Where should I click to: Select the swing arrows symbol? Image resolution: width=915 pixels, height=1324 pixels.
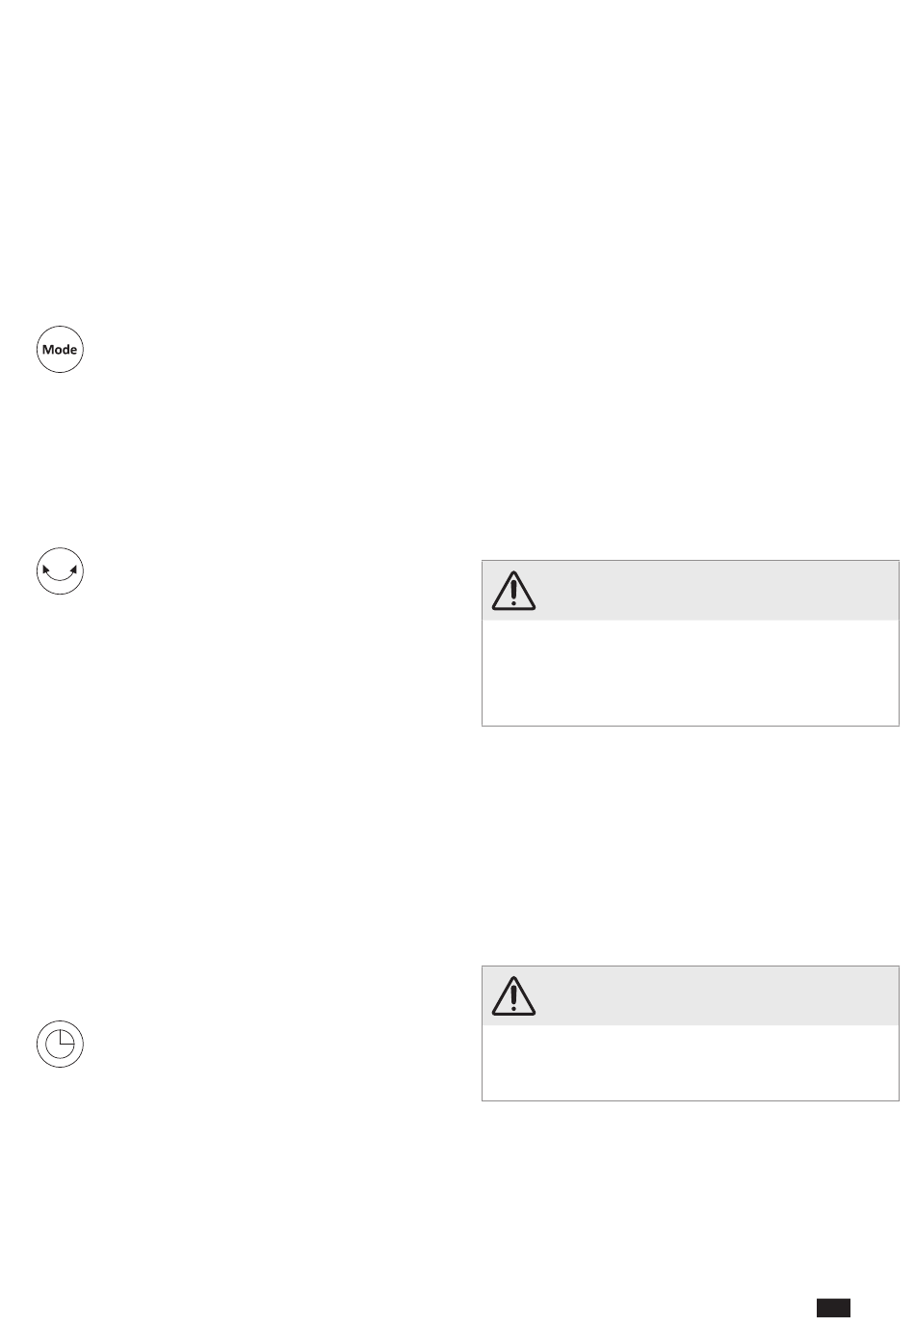tap(60, 571)
